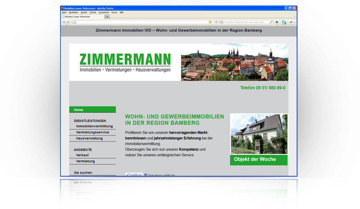Image resolution: width=360 pixels, height=209 pixels.
Task: Go to the home page via house icon
Action: tap(277, 22)
